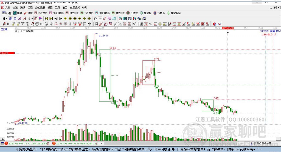The height and width of the screenshot is (152, 281).
Task: Open the T数字表 tool
Action: tap(118, 13)
